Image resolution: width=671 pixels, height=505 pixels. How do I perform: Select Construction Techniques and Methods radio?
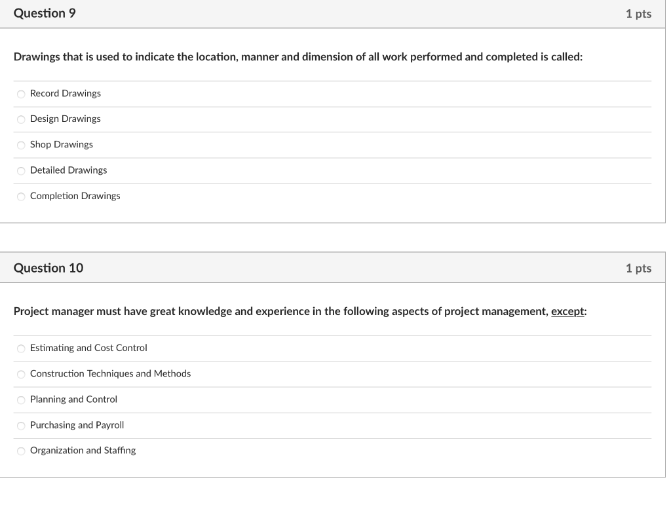[21, 374]
